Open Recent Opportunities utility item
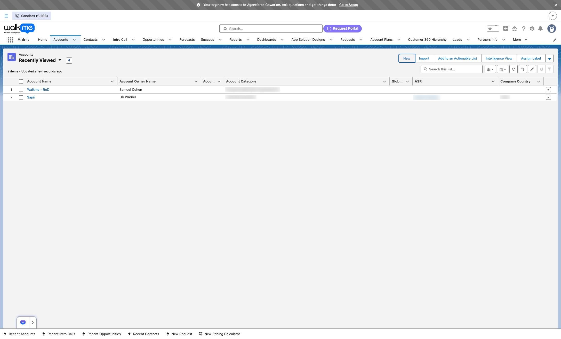The height and width of the screenshot is (339, 561). point(101,334)
